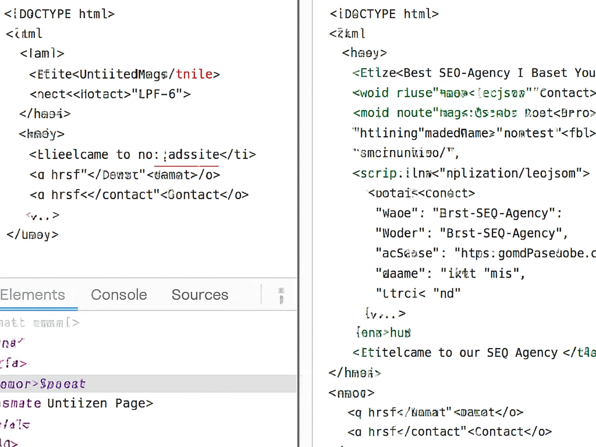Viewport: 596px width, 447px height.
Task: Select the highlighted row in the Elements tree
Action: click(43, 384)
